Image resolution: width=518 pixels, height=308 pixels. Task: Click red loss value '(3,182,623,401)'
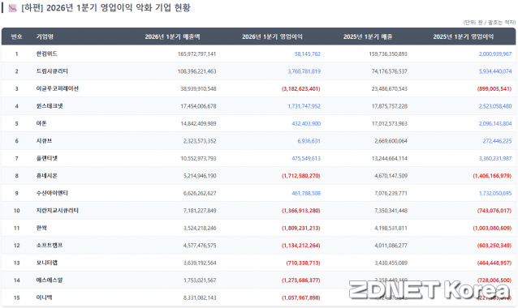coord(301,88)
